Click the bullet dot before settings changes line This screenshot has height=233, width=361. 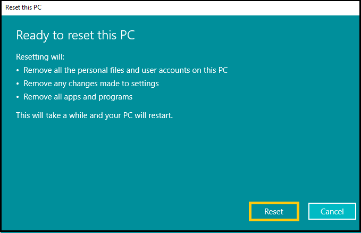pos(18,84)
